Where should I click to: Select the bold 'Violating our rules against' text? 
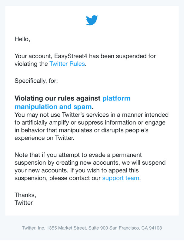click(58, 98)
